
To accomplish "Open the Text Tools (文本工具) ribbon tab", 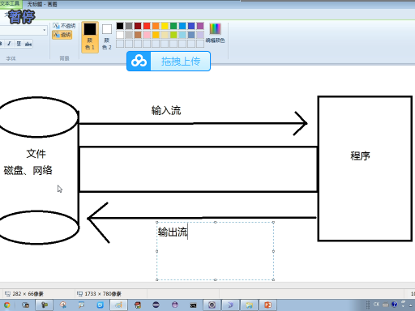I will (11, 3).
